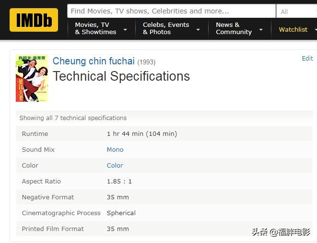The height and width of the screenshot is (243, 317).
Task: Select the Aspect Ratio value 1.85 : 1
Action: tap(119, 181)
